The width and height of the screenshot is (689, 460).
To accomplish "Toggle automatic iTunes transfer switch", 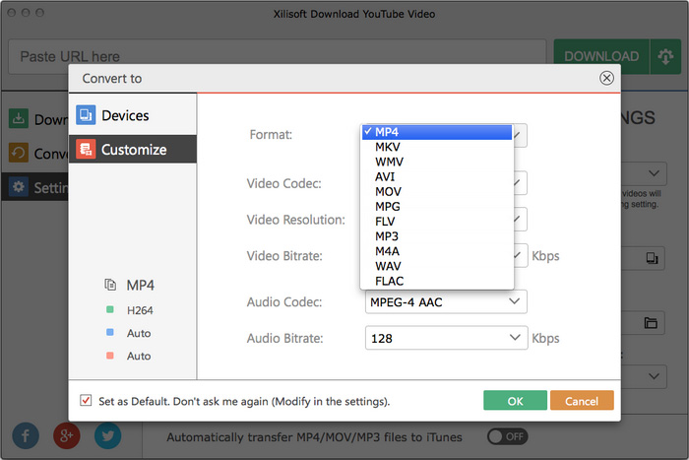I will point(506,436).
